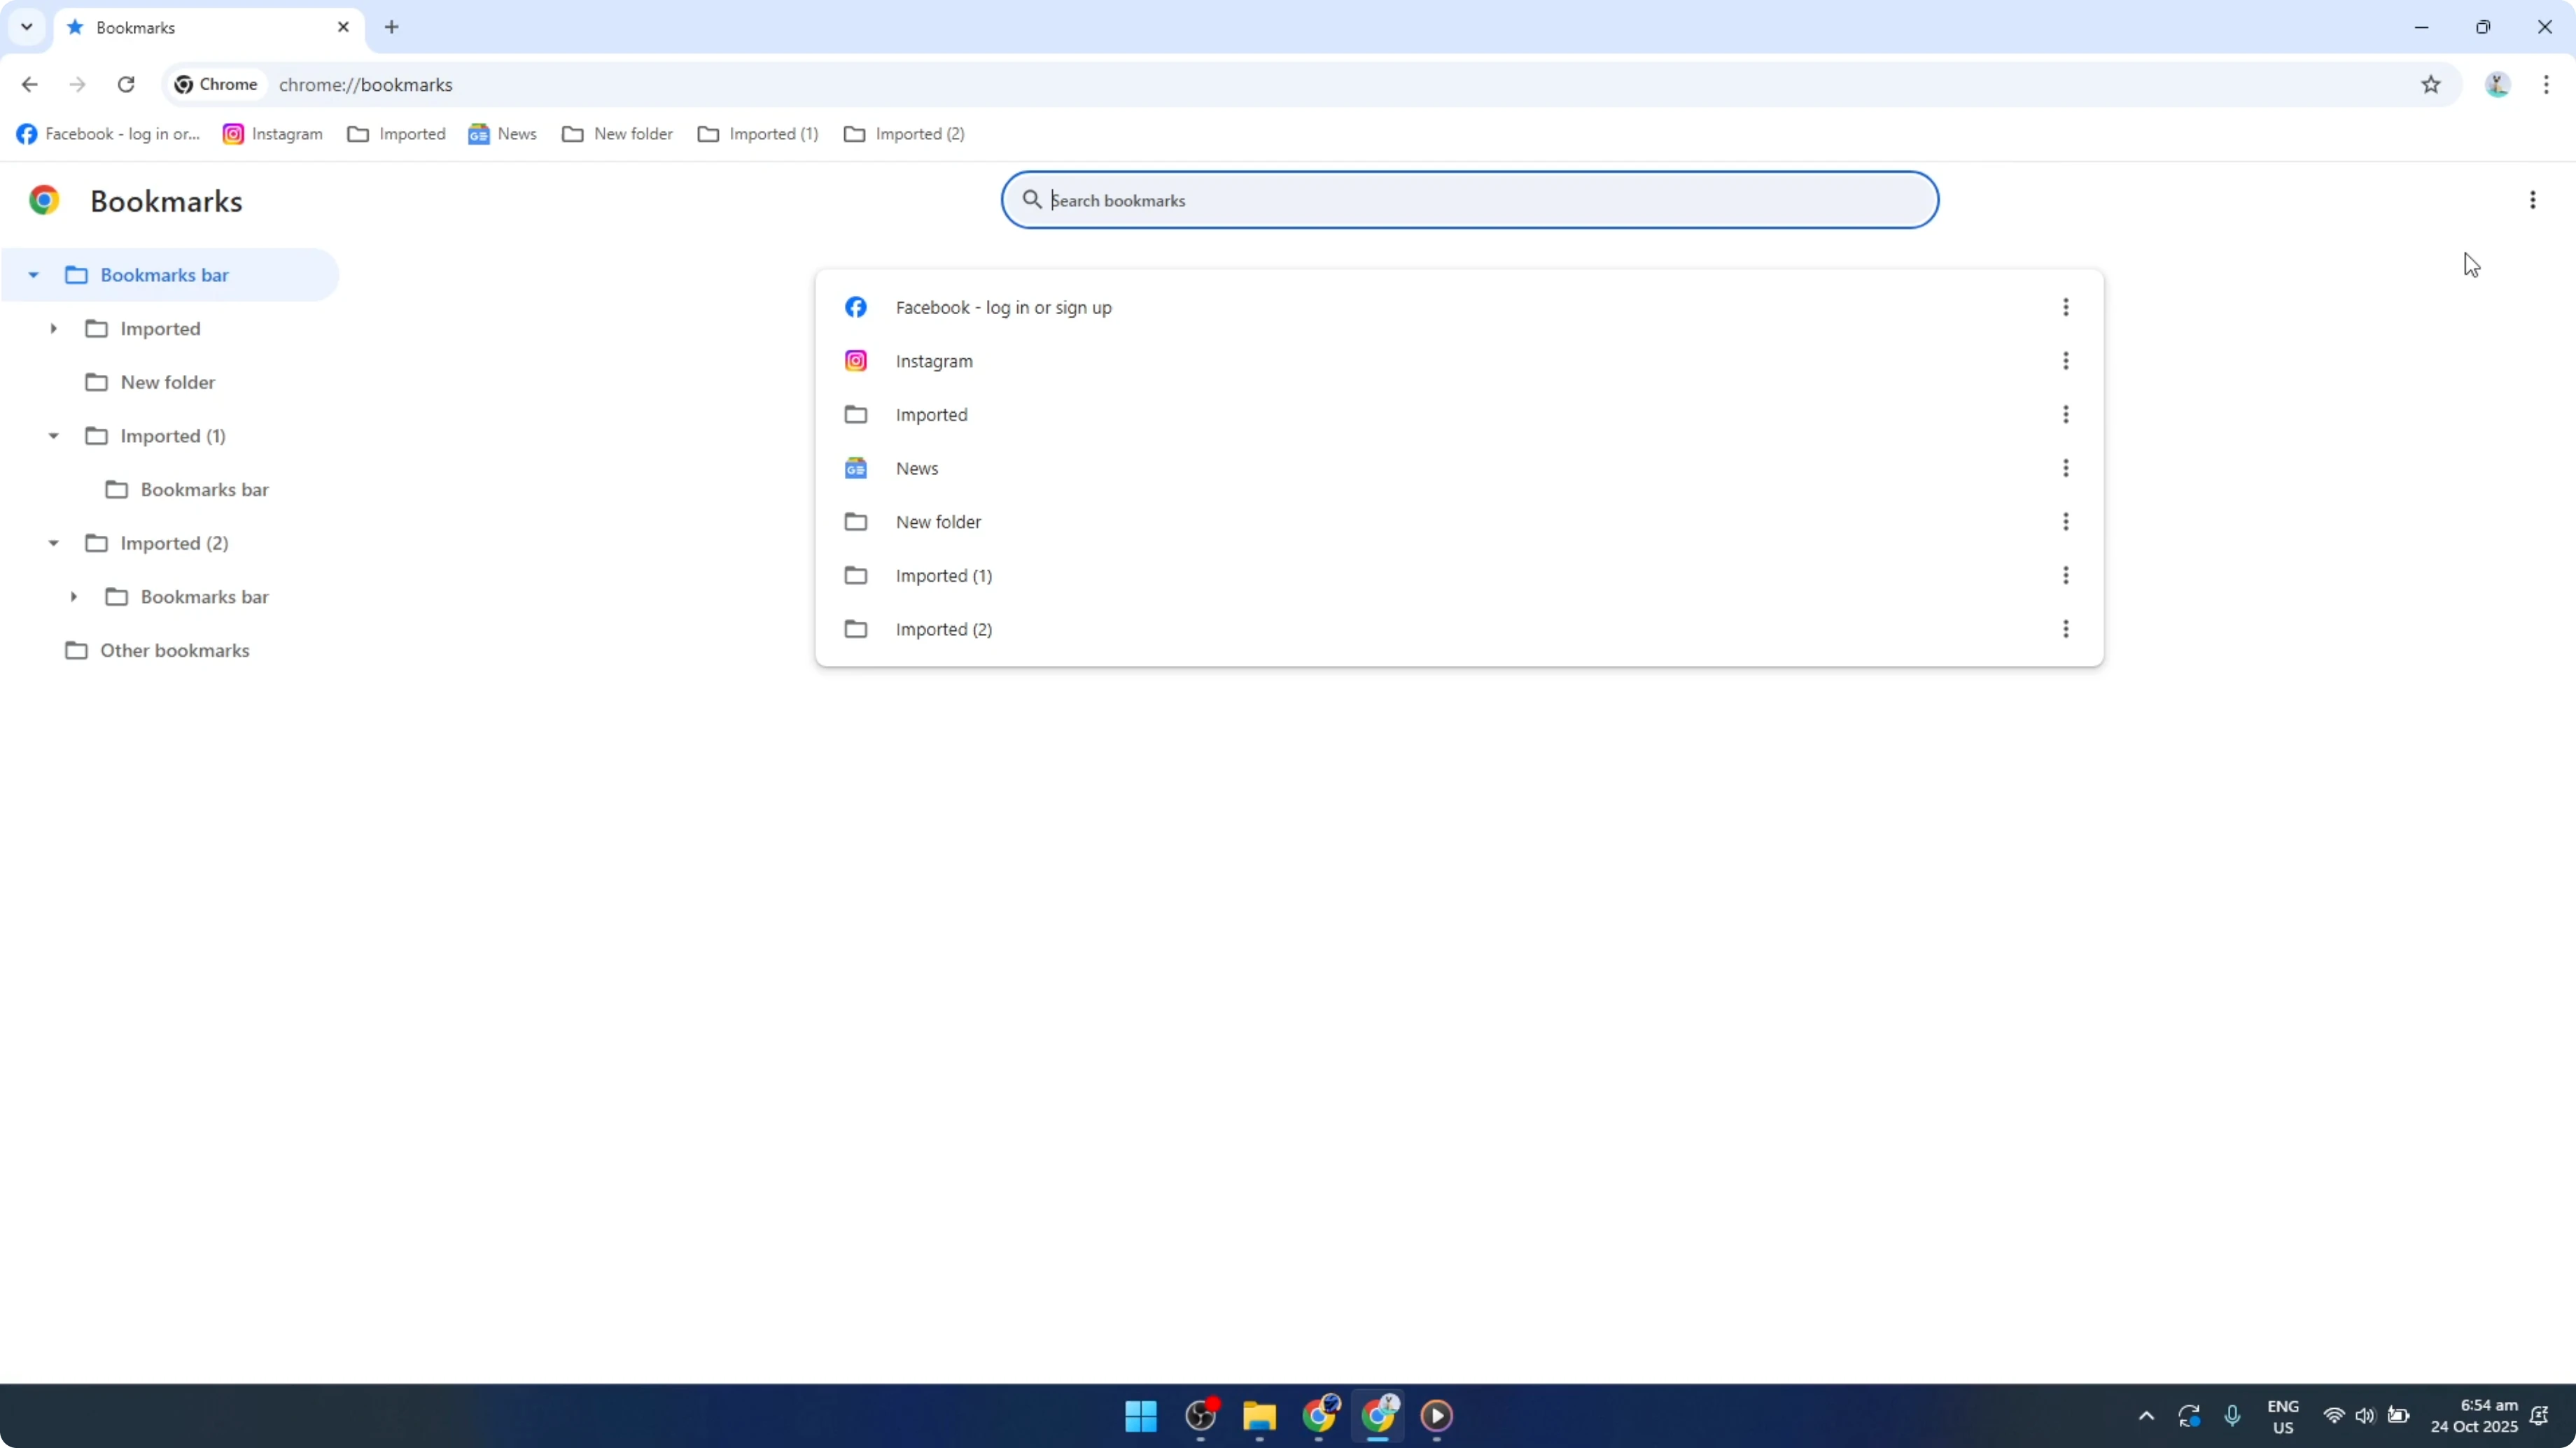Open the Instagram bookmark from the bookmarks bar
The height and width of the screenshot is (1448, 2576).
[x=272, y=133]
